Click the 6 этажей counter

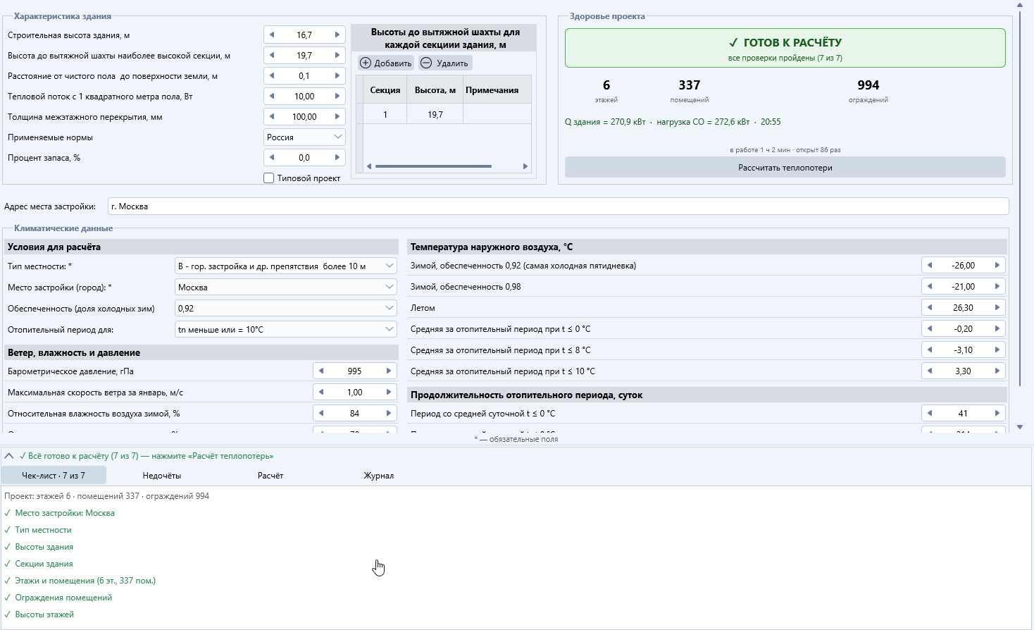coord(606,91)
